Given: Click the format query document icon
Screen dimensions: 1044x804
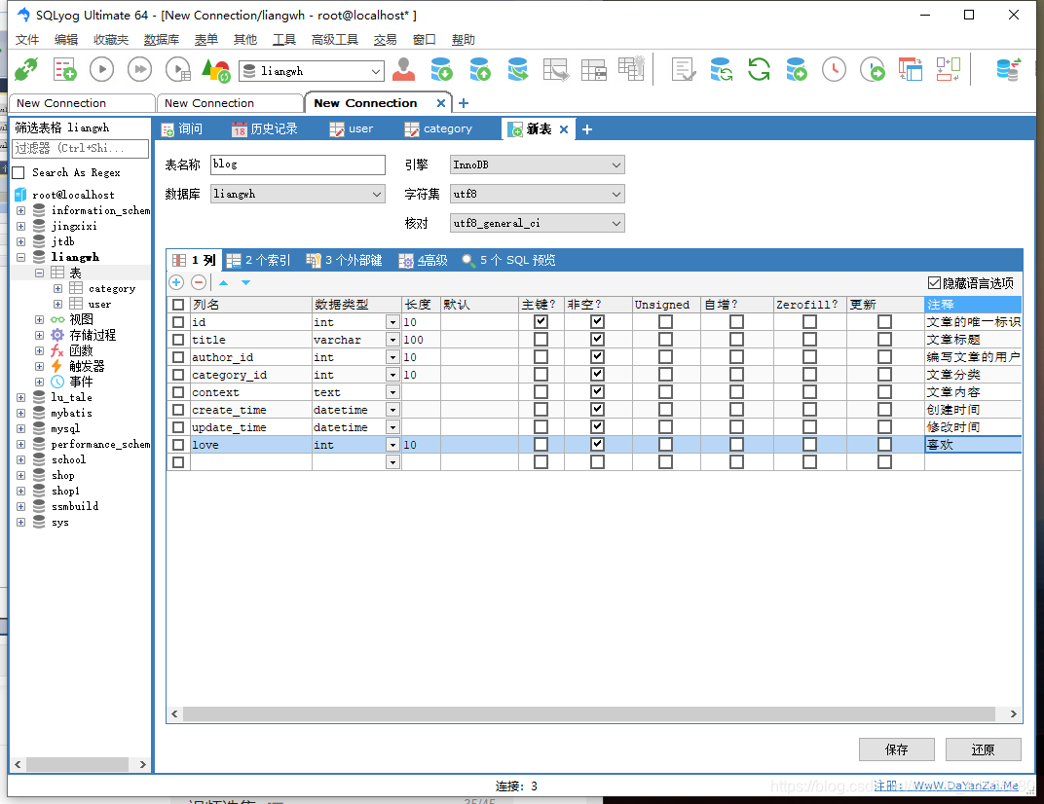Looking at the screenshot, I should (x=683, y=69).
